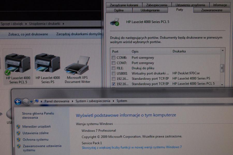Viewport: 233px width, 155px height.
Task: Tick the COM6 port checkbox
Action: pos(114,58)
